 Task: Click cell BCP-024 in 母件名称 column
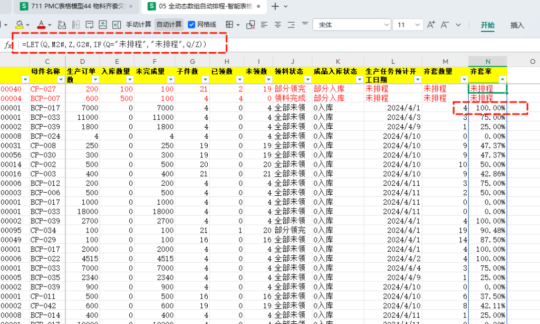(47, 136)
